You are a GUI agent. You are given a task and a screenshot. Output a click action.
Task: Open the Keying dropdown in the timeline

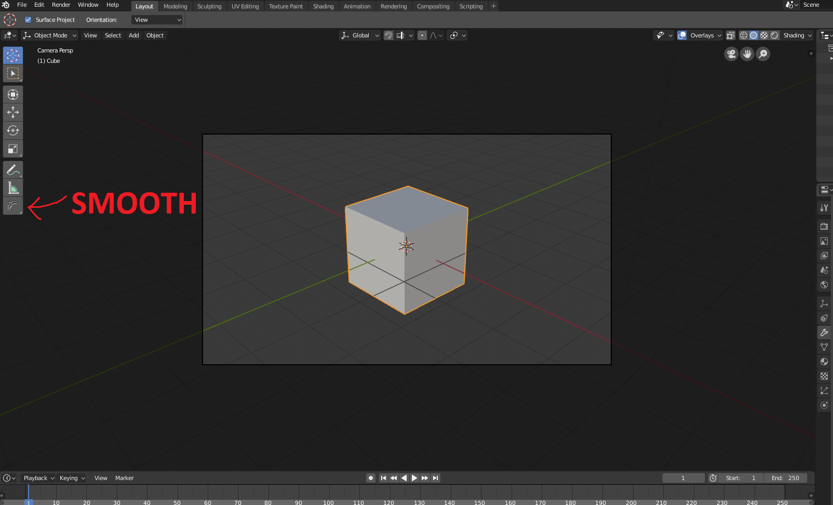[72, 478]
